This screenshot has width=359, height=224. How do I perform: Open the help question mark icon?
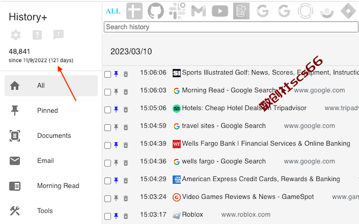point(37,35)
